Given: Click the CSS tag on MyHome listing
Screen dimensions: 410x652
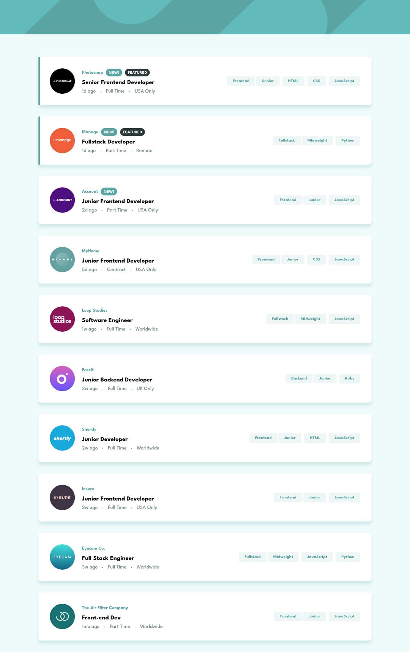Looking at the screenshot, I should (316, 260).
